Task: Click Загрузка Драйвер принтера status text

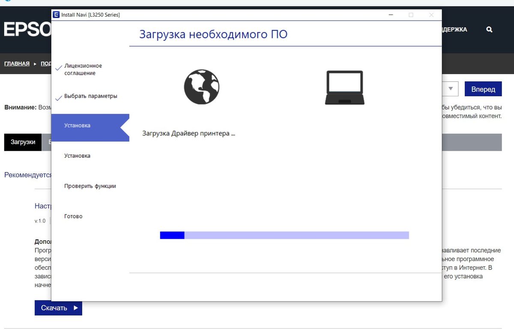Action: point(188,134)
